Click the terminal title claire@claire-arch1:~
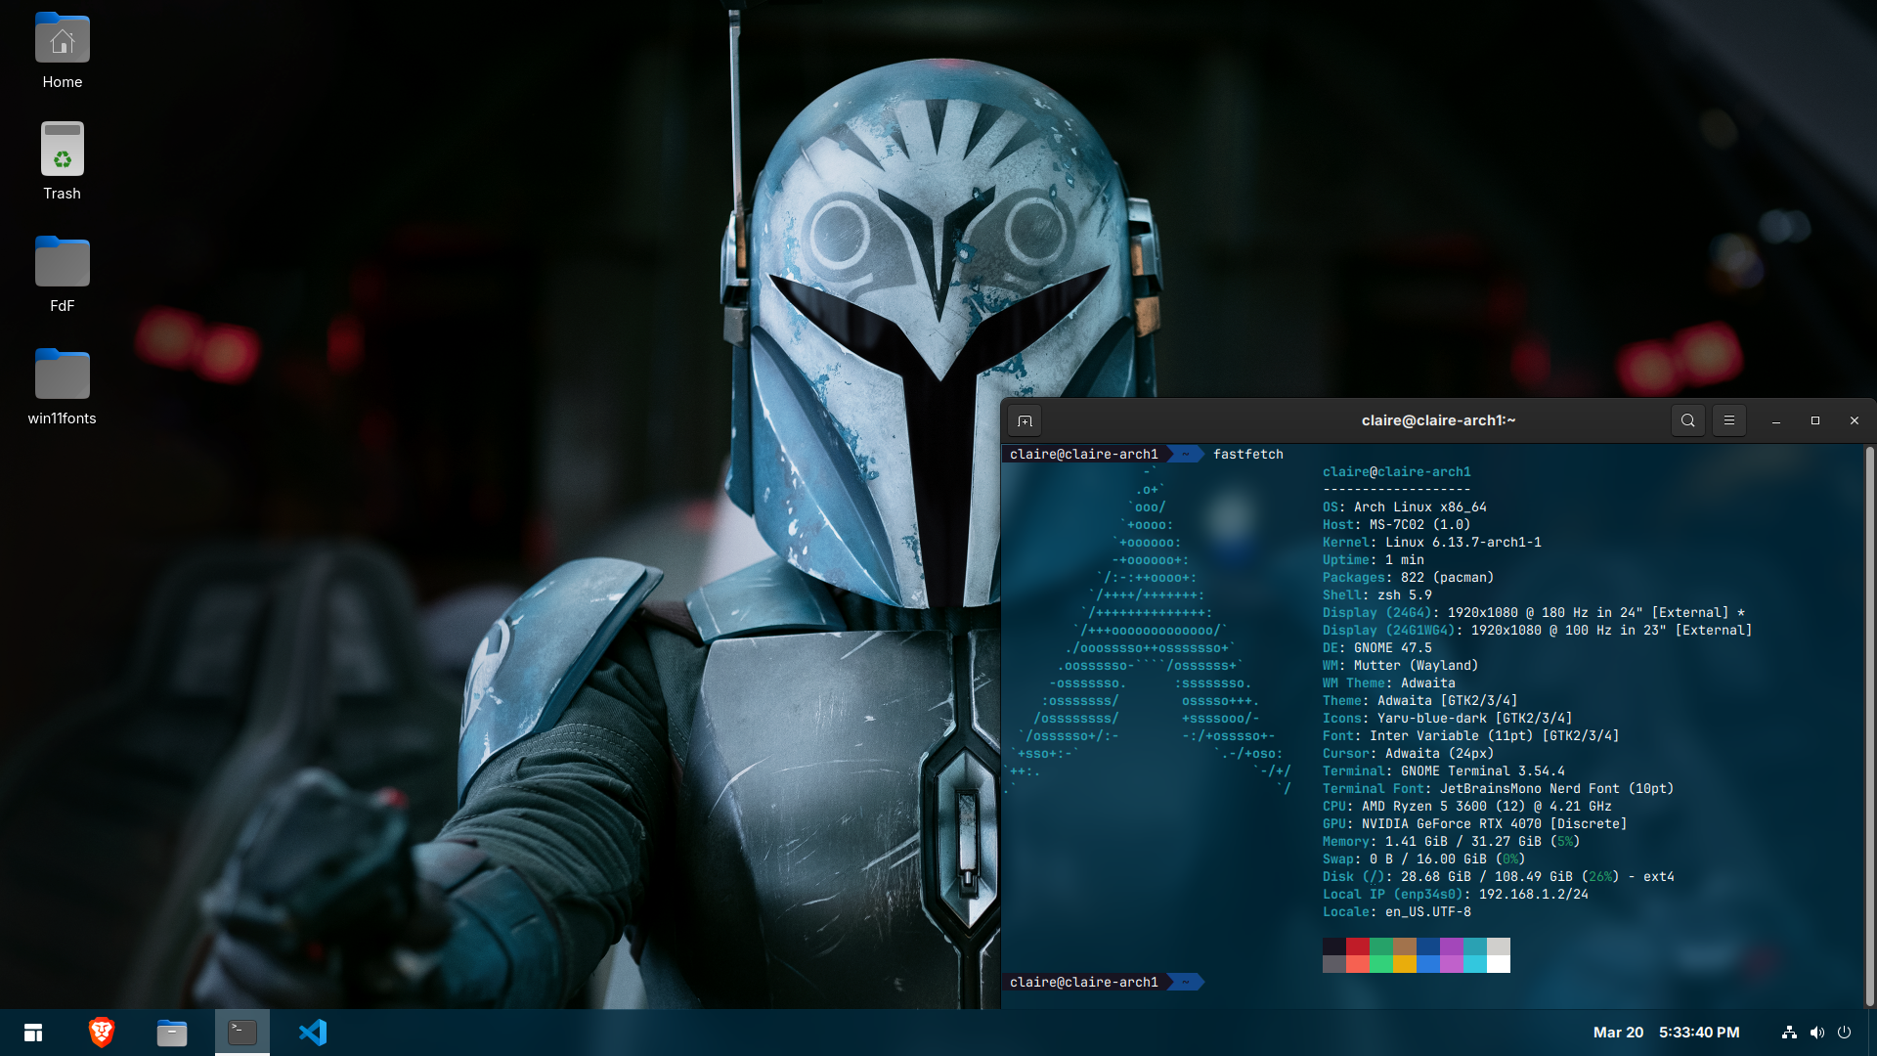The image size is (1877, 1056). (1438, 420)
